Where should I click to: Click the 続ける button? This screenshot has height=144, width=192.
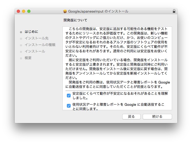click(157, 117)
